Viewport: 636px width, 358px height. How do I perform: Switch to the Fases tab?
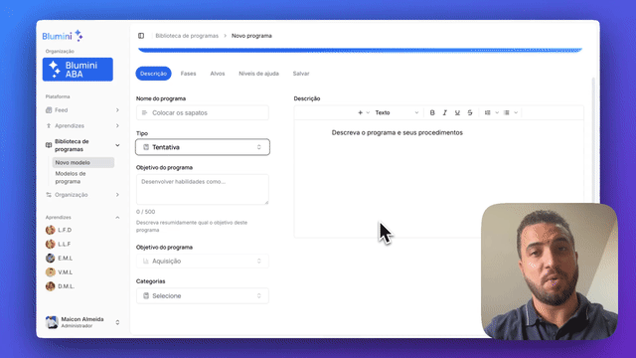[188, 74]
